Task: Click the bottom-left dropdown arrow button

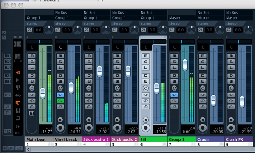Action: tap(4, 148)
